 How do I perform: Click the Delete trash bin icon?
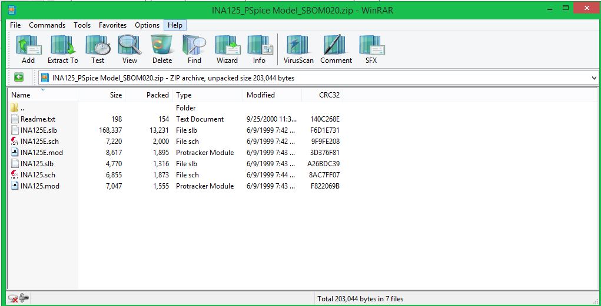click(x=162, y=45)
